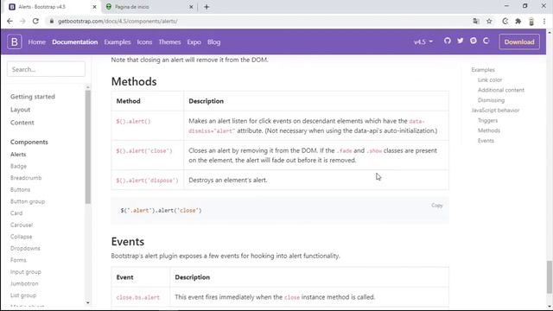
Task: Expand Getting started in sidebar
Action: tap(33, 96)
